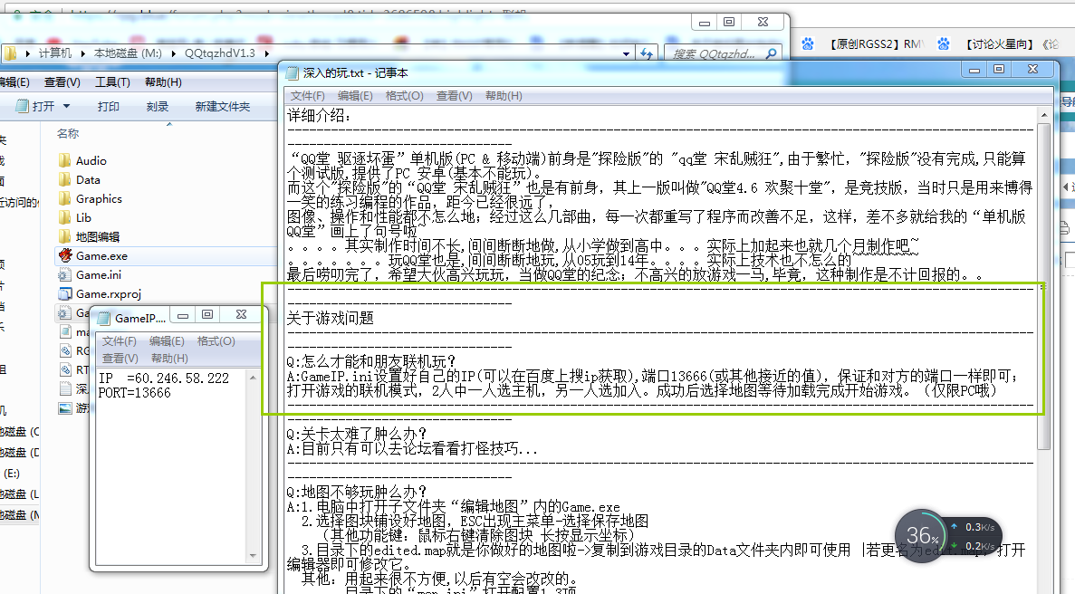The image size is (1075, 594).
Task: Click QQtqzhdV1.3 in the breadcrumb
Action: click(x=219, y=53)
